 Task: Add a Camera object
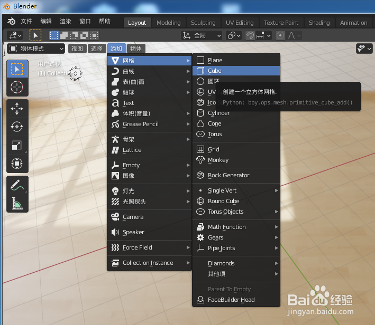[x=149, y=217]
